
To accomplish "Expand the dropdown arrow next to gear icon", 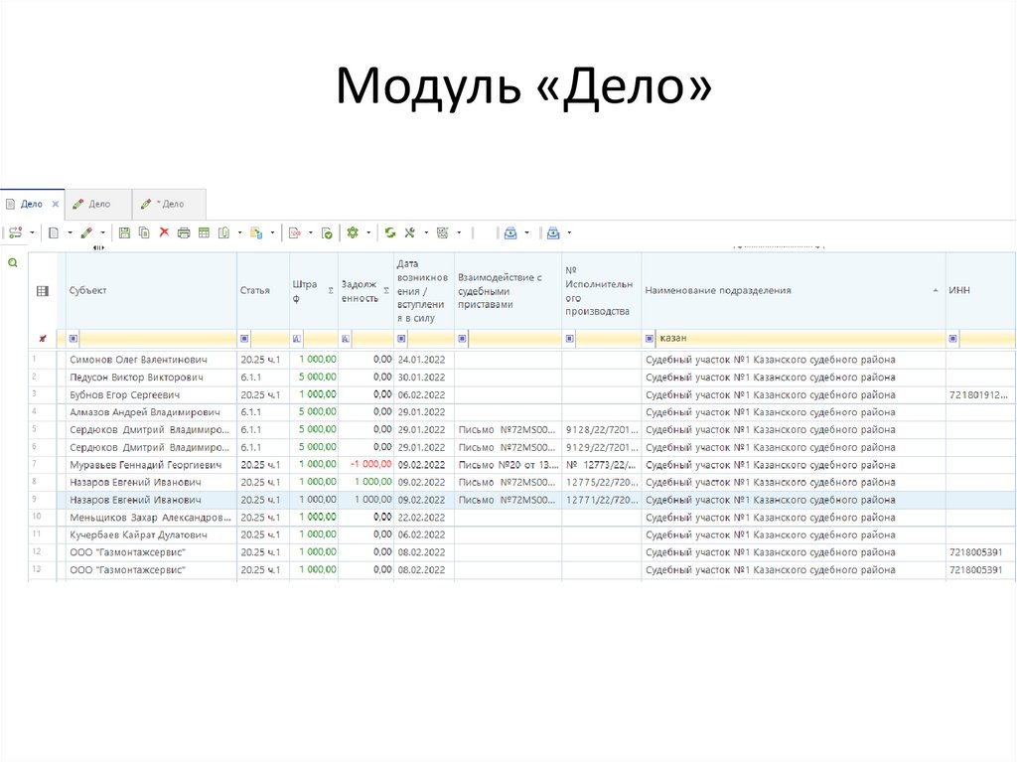I will tap(368, 232).
